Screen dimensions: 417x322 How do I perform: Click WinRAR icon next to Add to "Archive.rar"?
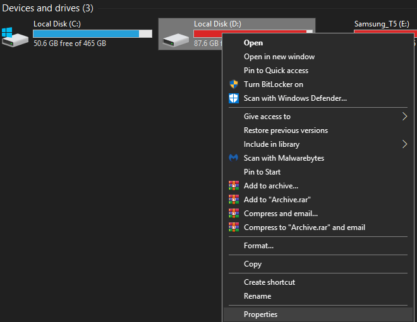point(233,200)
